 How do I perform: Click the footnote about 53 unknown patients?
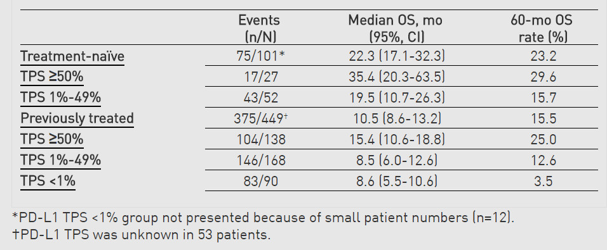(x=142, y=235)
